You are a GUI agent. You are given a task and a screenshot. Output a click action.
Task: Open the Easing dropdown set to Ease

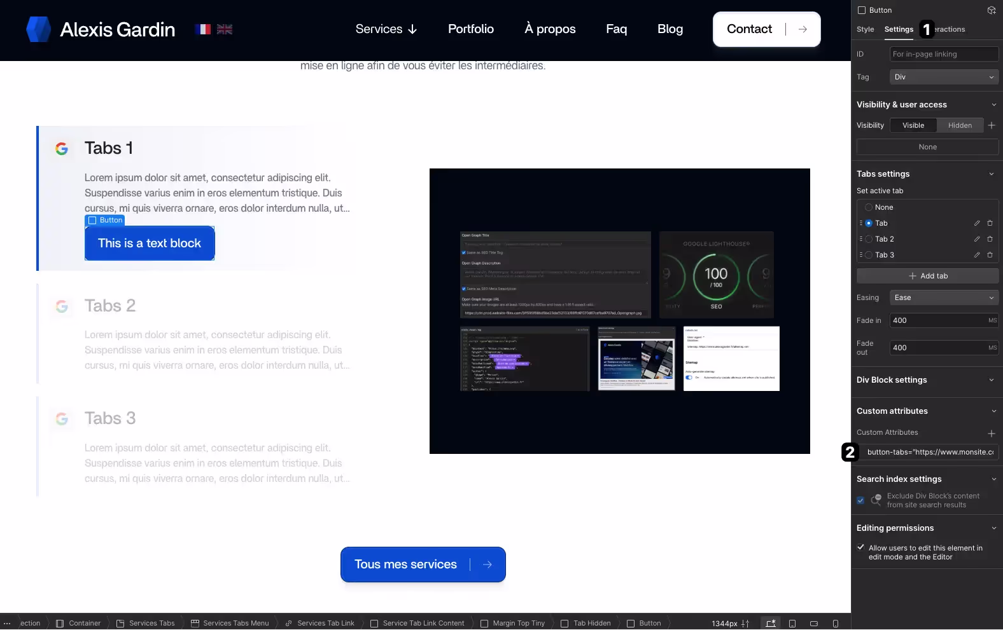(944, 298)
